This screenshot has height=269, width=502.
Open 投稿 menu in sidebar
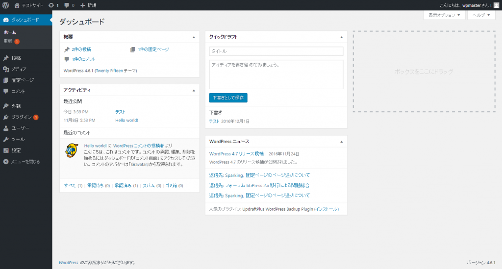16,58
